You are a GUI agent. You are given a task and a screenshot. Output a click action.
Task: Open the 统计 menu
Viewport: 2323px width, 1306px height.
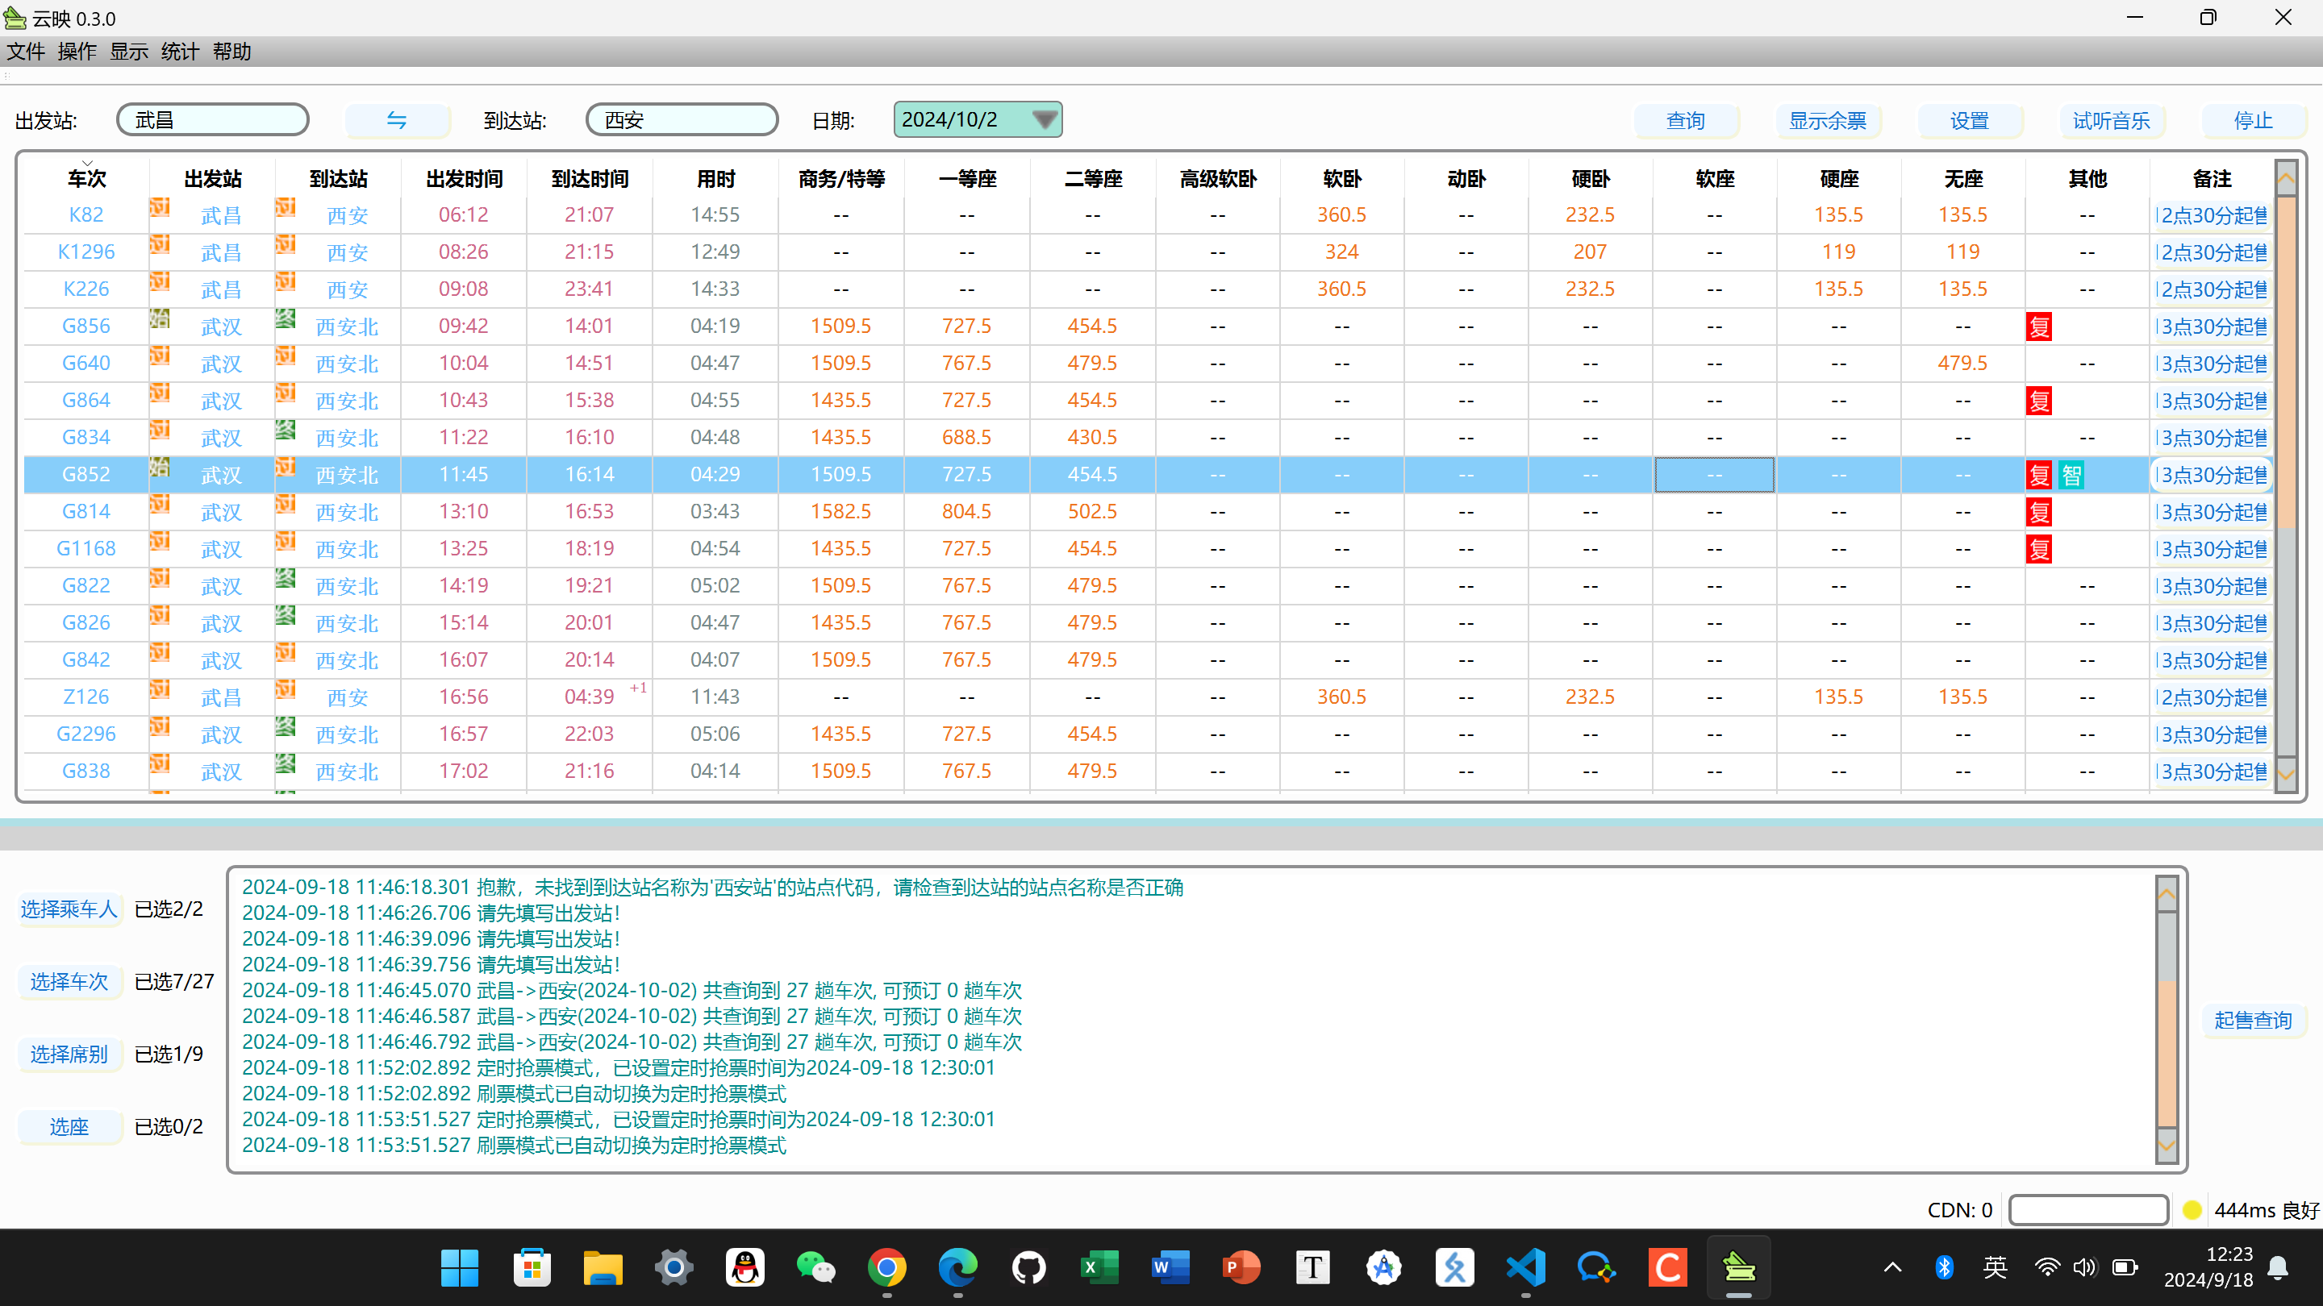[179, 52]
